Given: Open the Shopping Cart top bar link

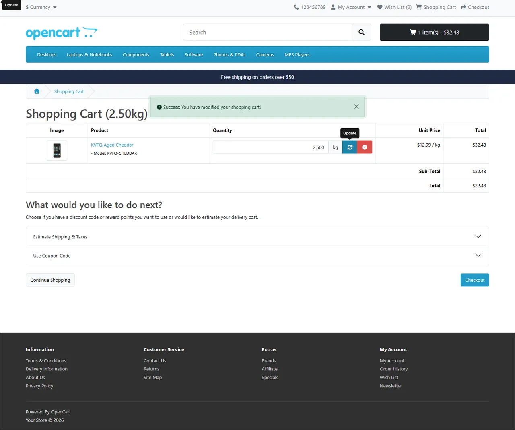Looking at the screenshot, I should coord(436,7).
